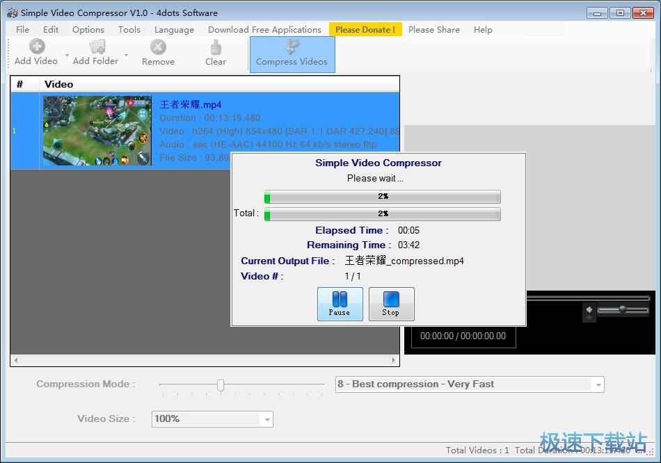Click the Please Donate! menu item
This screenshot has height=463, width=661.
pyautogui.click(x=365, y=29)
